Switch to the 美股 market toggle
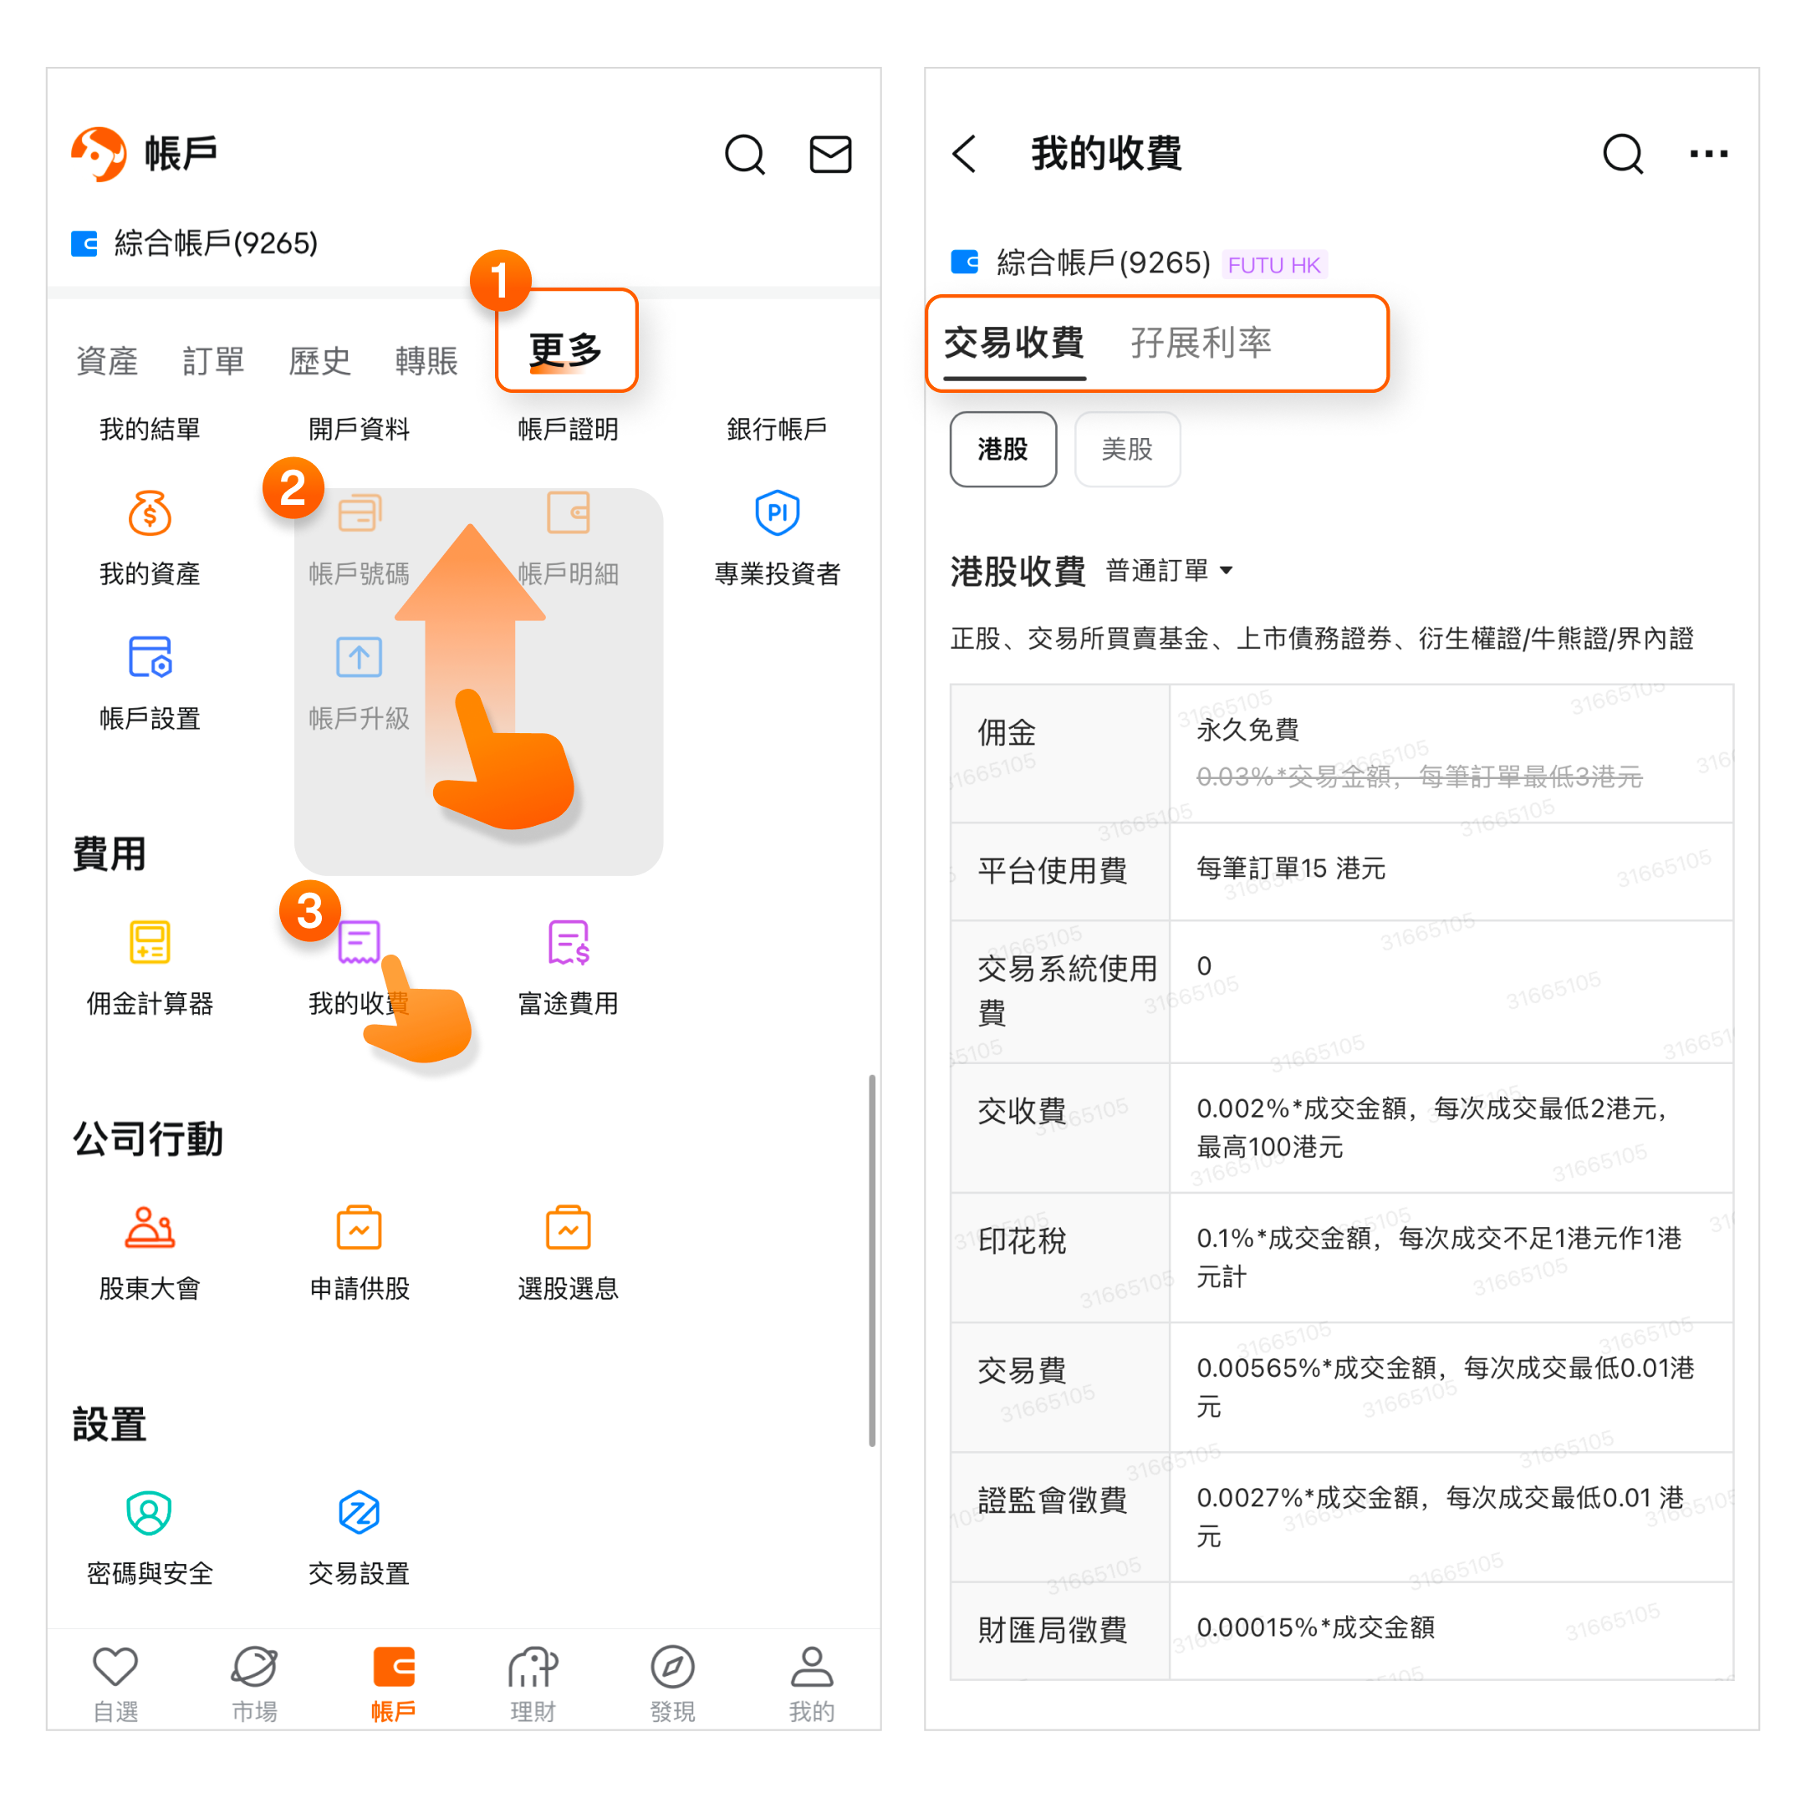 point(1127,449)
